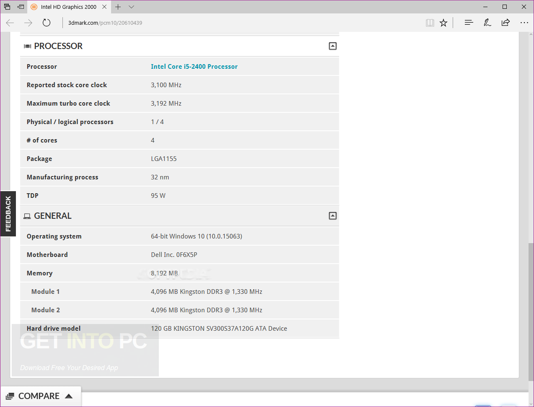
Task: Show tab previews chevron
Action: click(x=131, y=7)
